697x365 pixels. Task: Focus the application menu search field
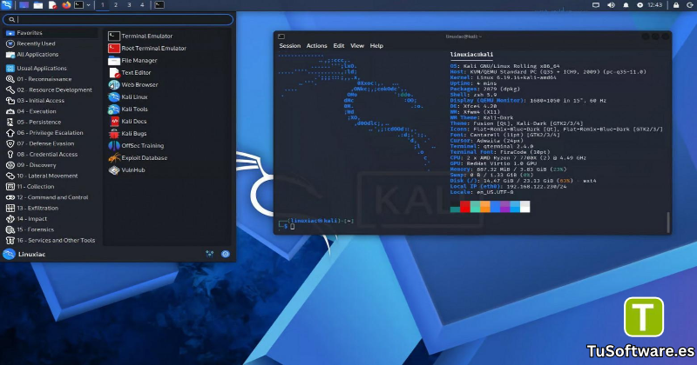pyautogui.click(x=118, y=19)
